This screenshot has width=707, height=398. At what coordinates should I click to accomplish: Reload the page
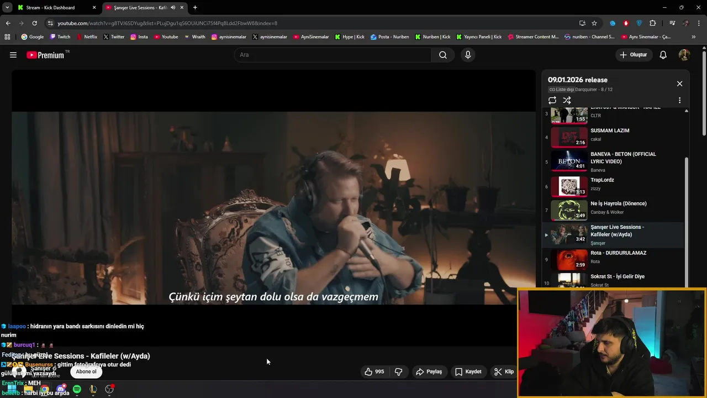coord(34,23)
